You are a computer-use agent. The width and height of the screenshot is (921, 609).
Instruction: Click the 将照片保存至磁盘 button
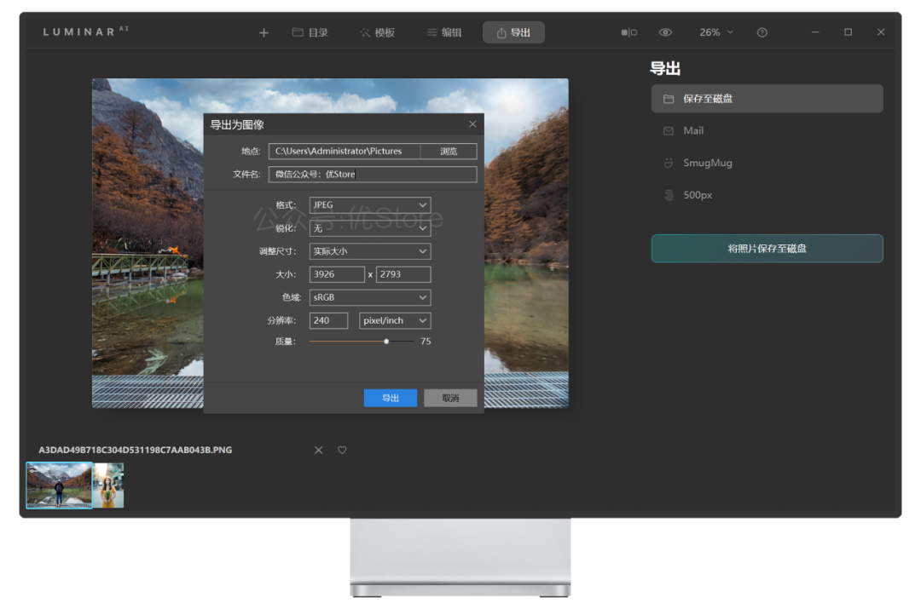pos(767,249)
